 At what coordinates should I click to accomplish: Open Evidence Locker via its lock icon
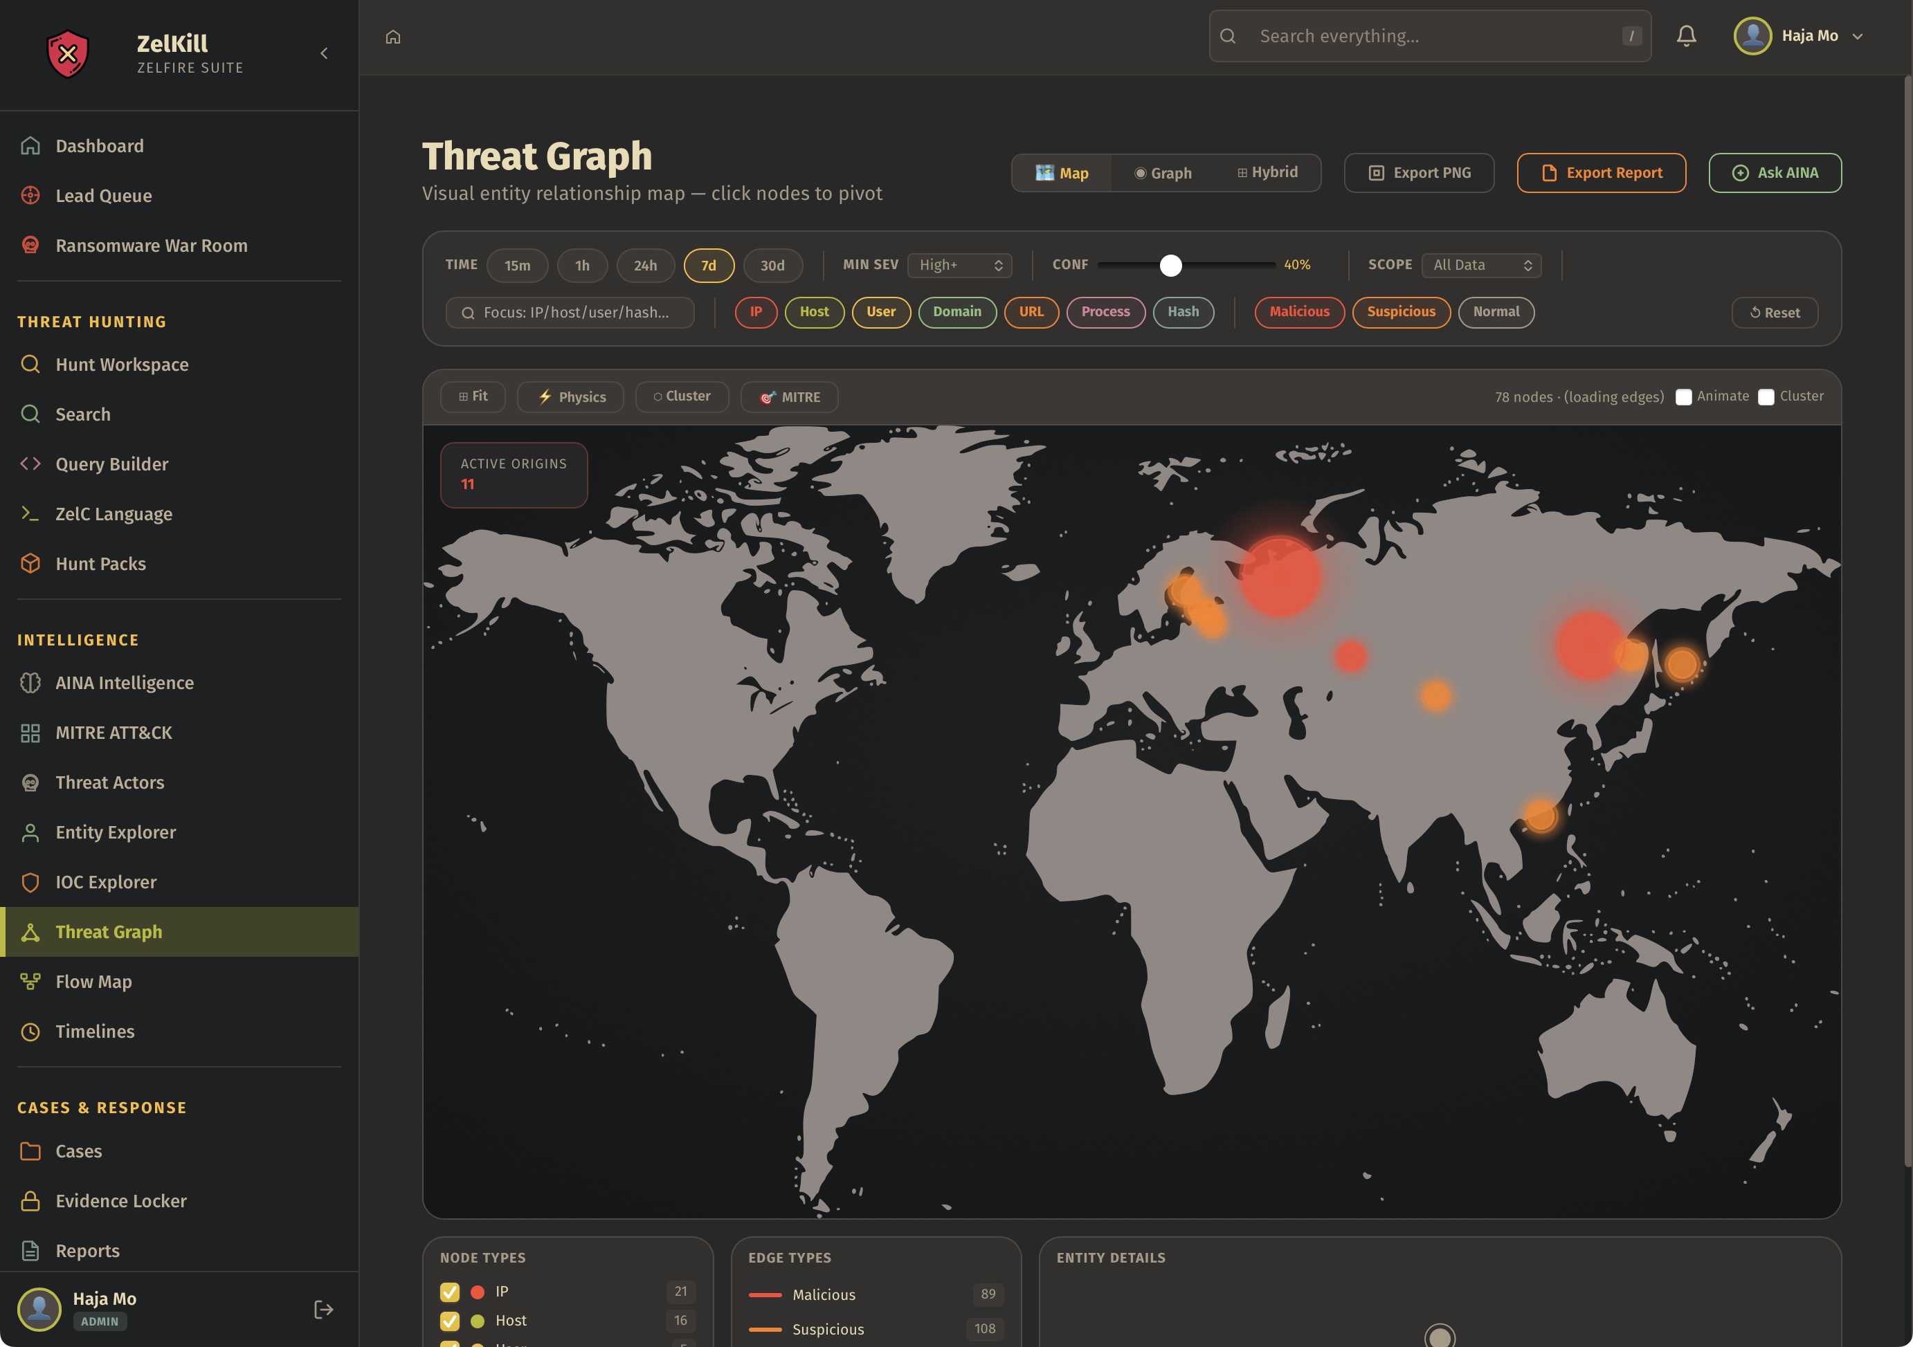click(31, 1200)
